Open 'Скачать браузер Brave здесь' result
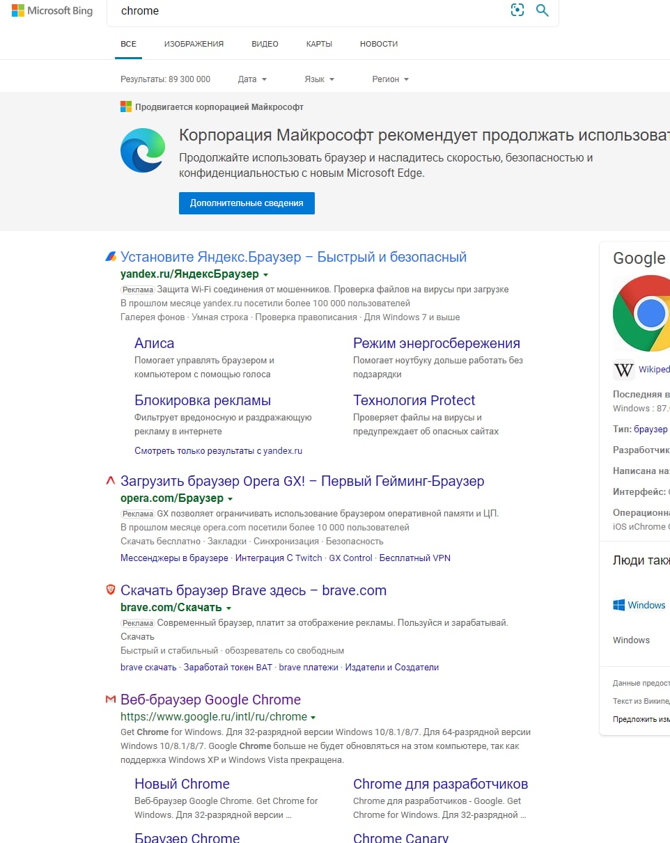The width and height of the screenshot is (670, 843). point(254,590)
